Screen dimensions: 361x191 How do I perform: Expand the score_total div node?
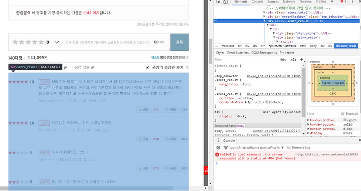coord(264,13)
